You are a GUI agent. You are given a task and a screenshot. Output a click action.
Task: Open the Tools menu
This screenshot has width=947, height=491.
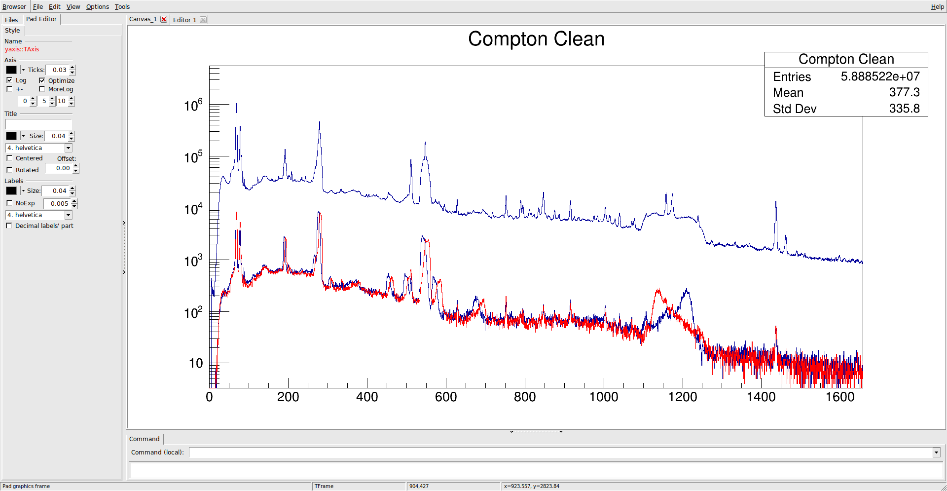pyautogui.click(x=122, y=6)
